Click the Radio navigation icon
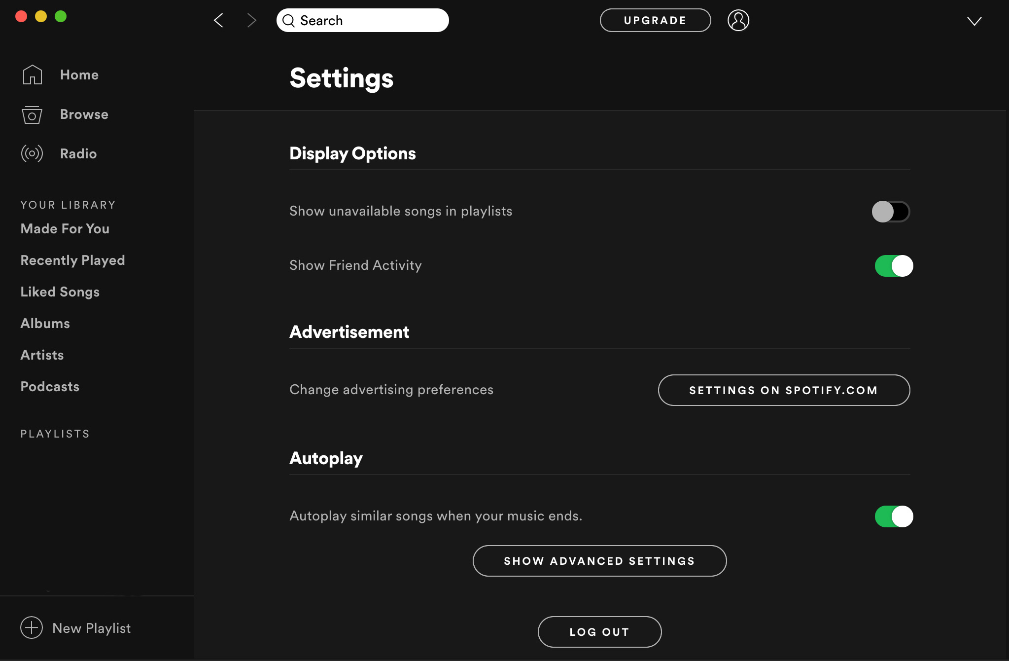 [31, 153]
